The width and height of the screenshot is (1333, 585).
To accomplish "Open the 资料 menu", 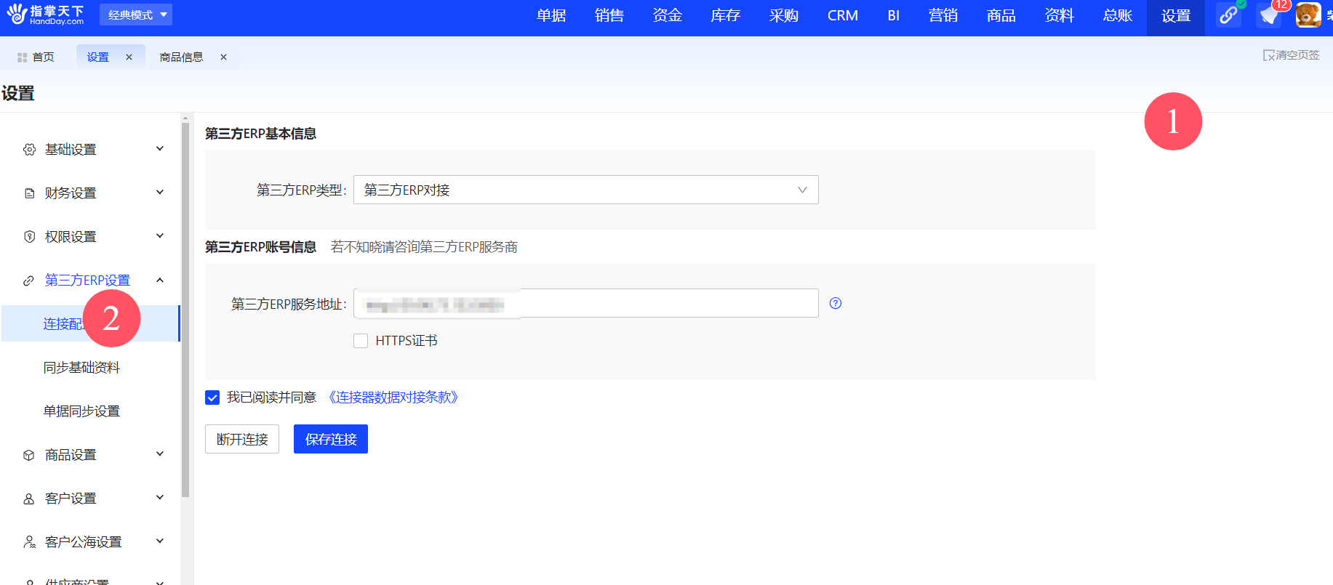I will tap(1060, 15).
